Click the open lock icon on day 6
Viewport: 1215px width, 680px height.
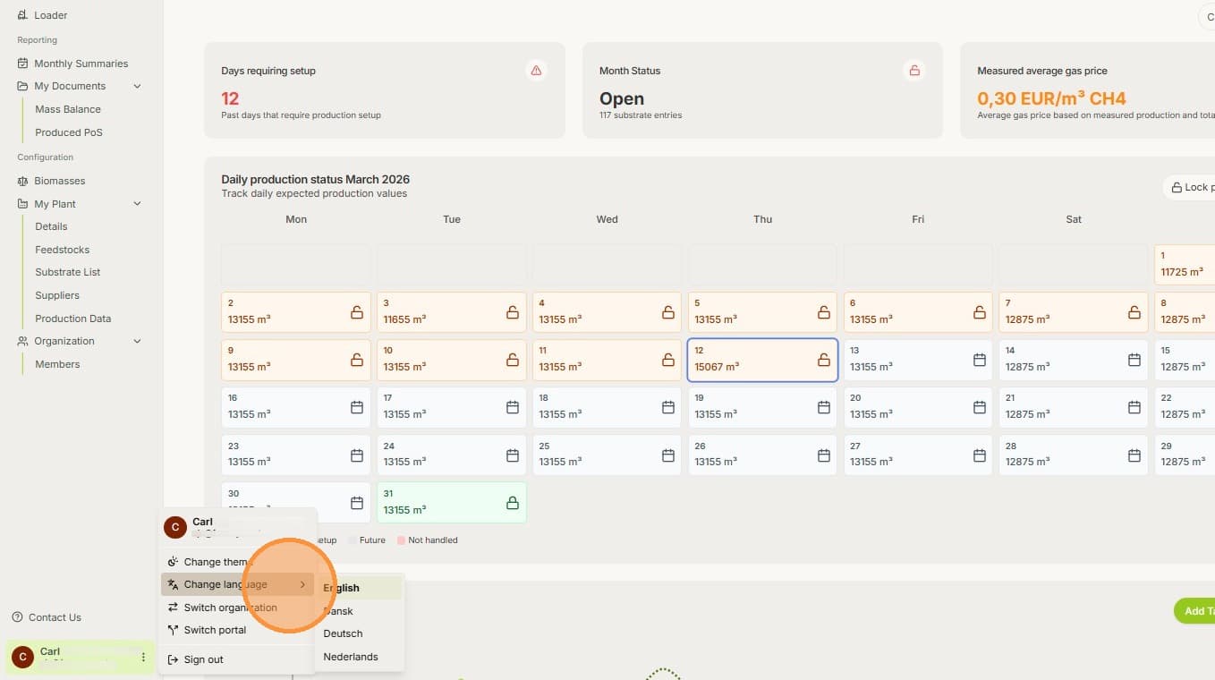pyautogui.click(x=980, y=312)
